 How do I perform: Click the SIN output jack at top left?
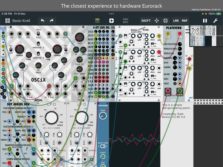click(x=11, y=34)
